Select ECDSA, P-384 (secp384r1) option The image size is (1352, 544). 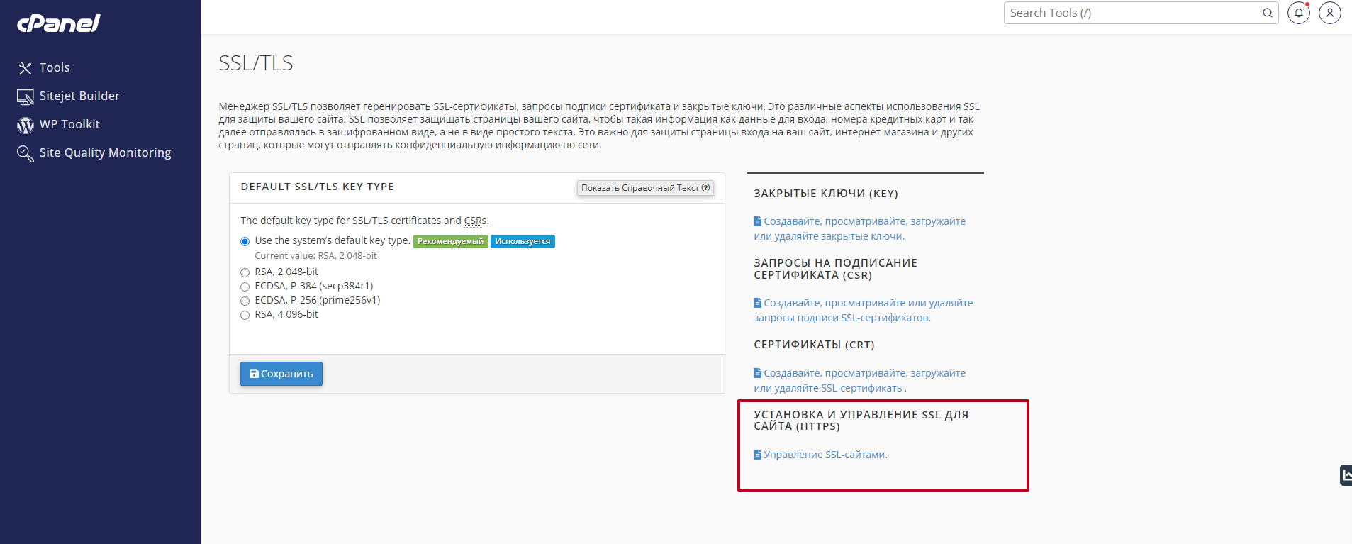click(245, 287)
